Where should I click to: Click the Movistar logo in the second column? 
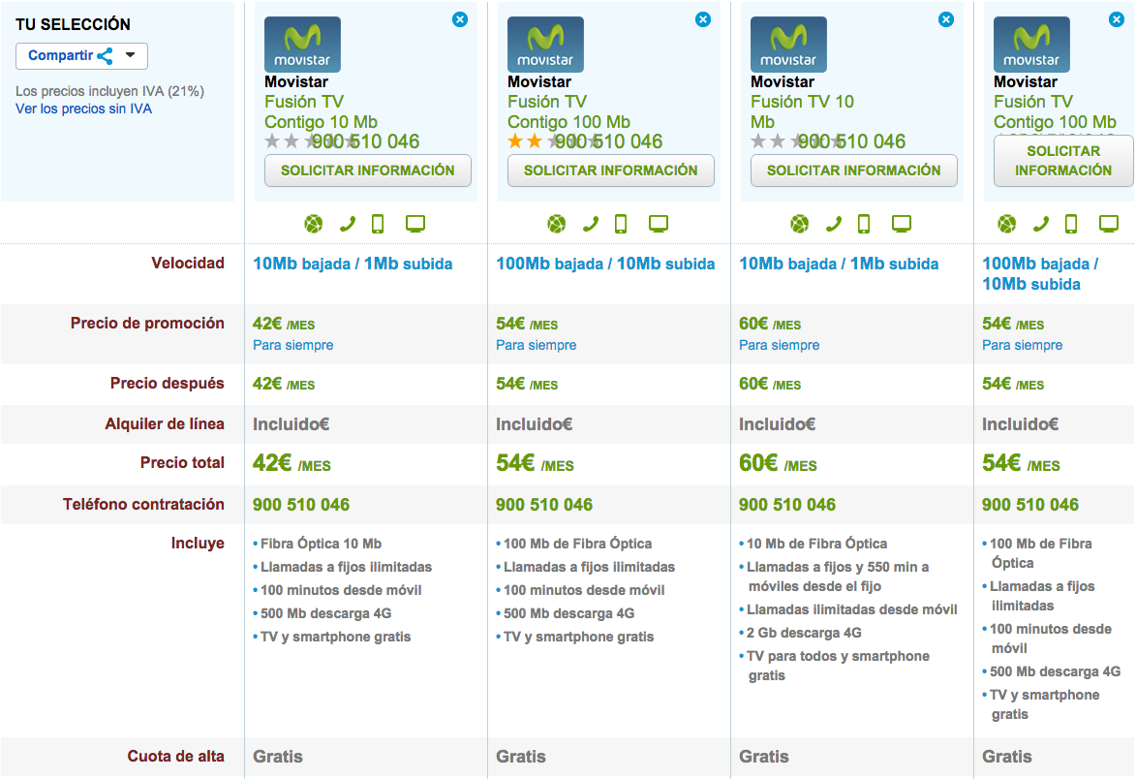tap(545, 45)
